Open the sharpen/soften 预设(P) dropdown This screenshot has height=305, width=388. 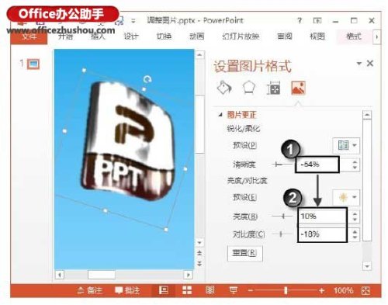pos(346,145)
